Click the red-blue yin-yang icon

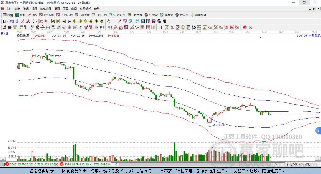pos(245,28)
